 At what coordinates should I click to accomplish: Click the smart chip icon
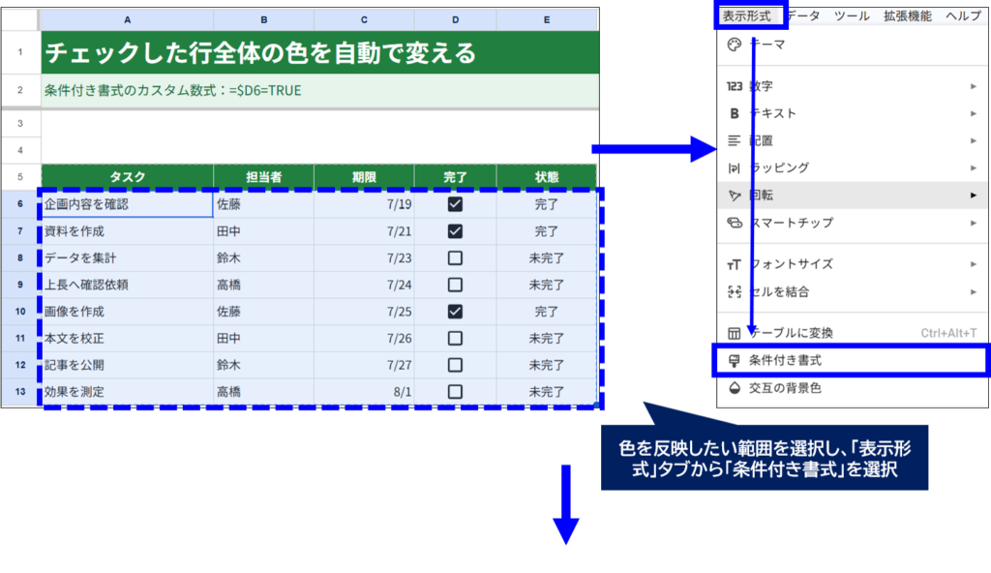pos(734,223)
